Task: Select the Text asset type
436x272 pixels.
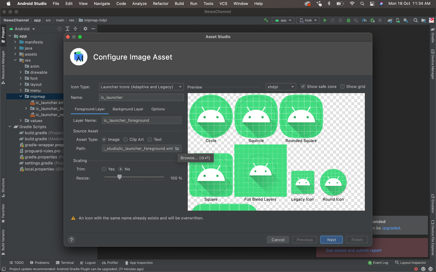Action: [150, 140]
